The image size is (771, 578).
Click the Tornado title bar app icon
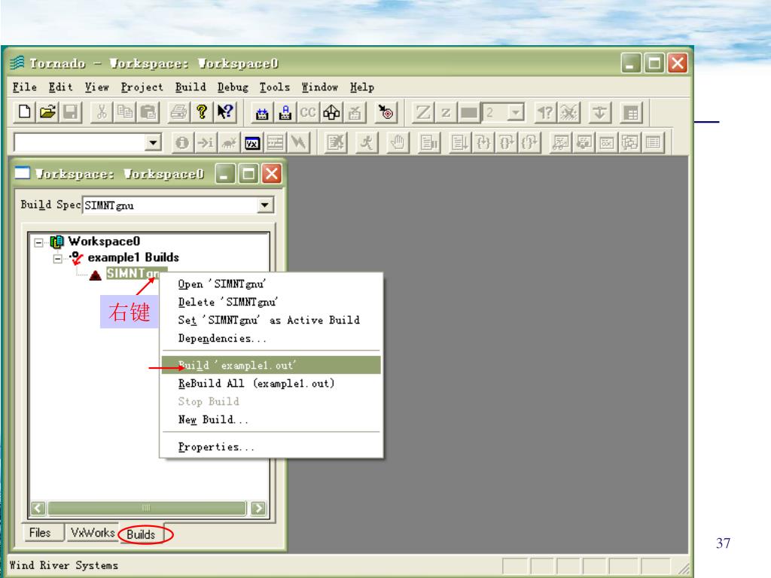[17, 63]
